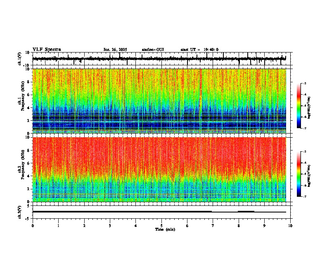This screenshot has width=327, height=253.
Task: Click the "4" kHz tick on ch.1 spectrogram axis
Action: click(29, 107)
